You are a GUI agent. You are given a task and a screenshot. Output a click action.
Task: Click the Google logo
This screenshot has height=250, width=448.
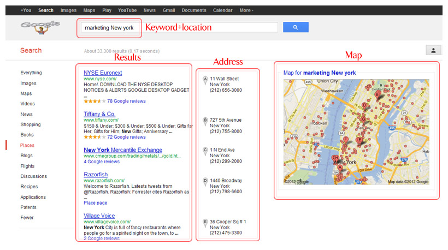[x=40, y=27]
